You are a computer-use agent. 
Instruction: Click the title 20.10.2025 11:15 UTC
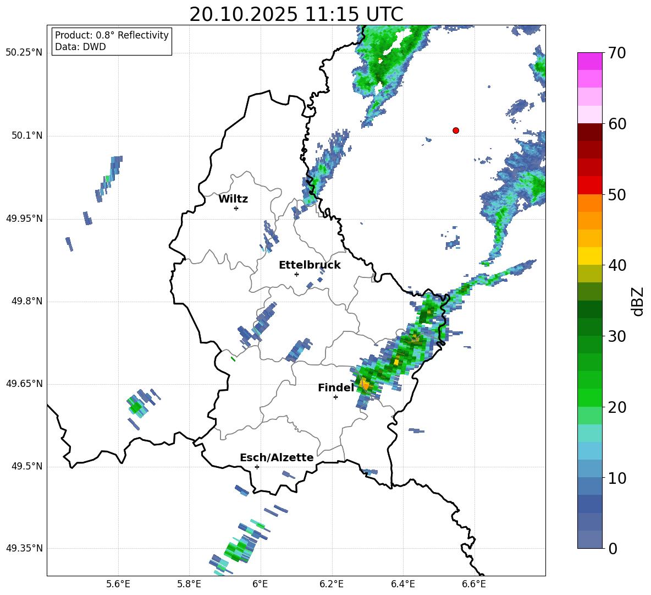tap(296, 14)
